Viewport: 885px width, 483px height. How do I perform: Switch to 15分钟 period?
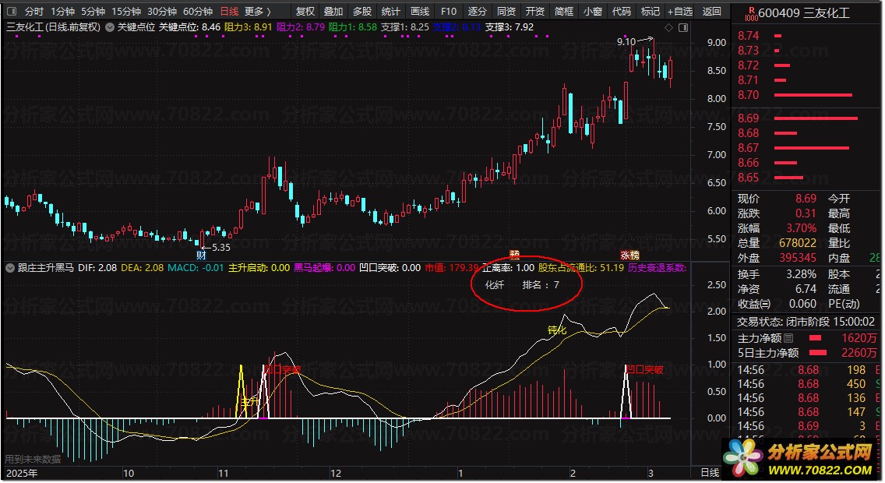tap(126, 11)
